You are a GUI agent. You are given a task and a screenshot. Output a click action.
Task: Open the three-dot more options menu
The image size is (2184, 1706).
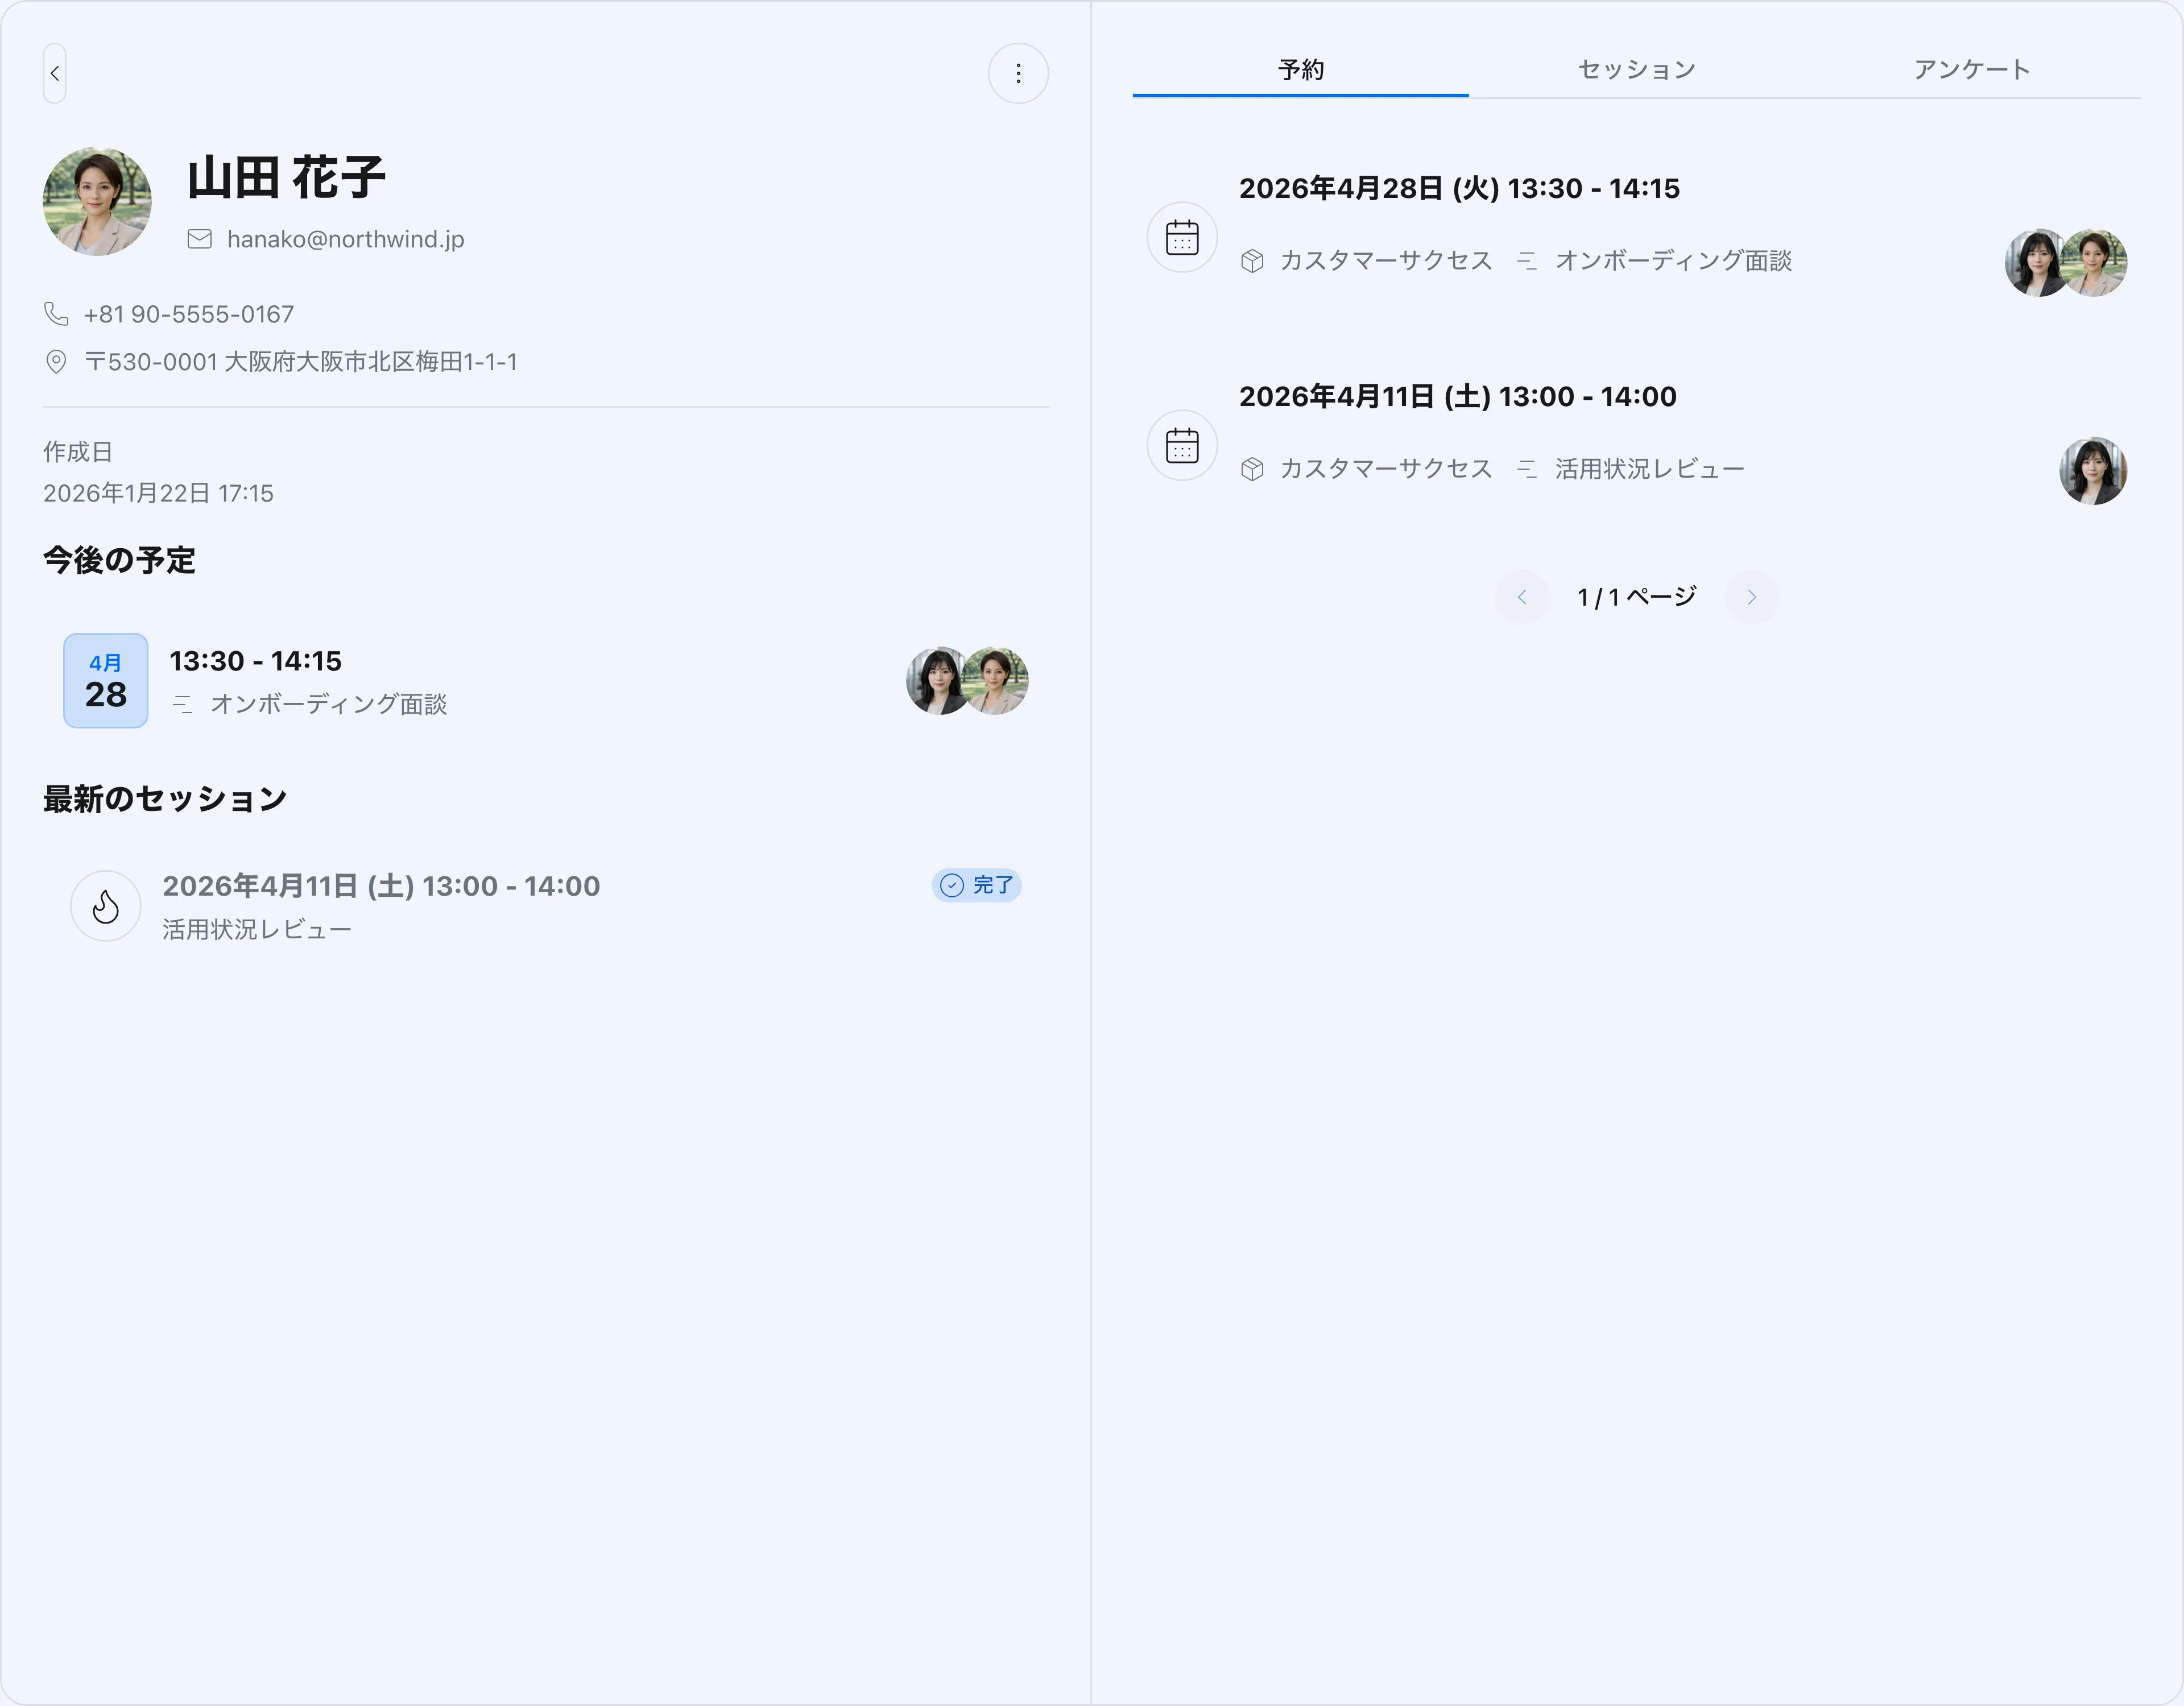(x=1018, y=73)
